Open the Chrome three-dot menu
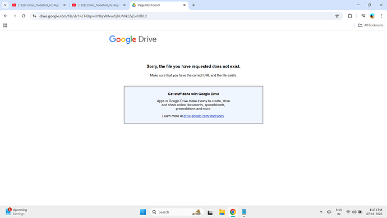Screen dimensions: 387x218 point(381,16)
